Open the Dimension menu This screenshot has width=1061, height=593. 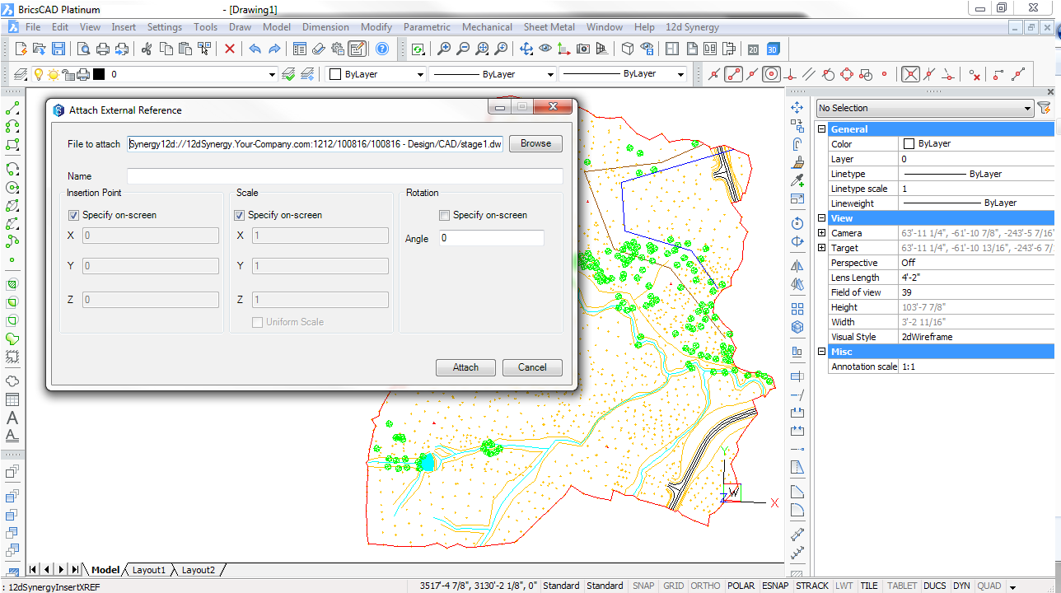[x=325, y=27]
